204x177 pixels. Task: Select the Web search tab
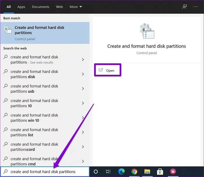[59, 7]
